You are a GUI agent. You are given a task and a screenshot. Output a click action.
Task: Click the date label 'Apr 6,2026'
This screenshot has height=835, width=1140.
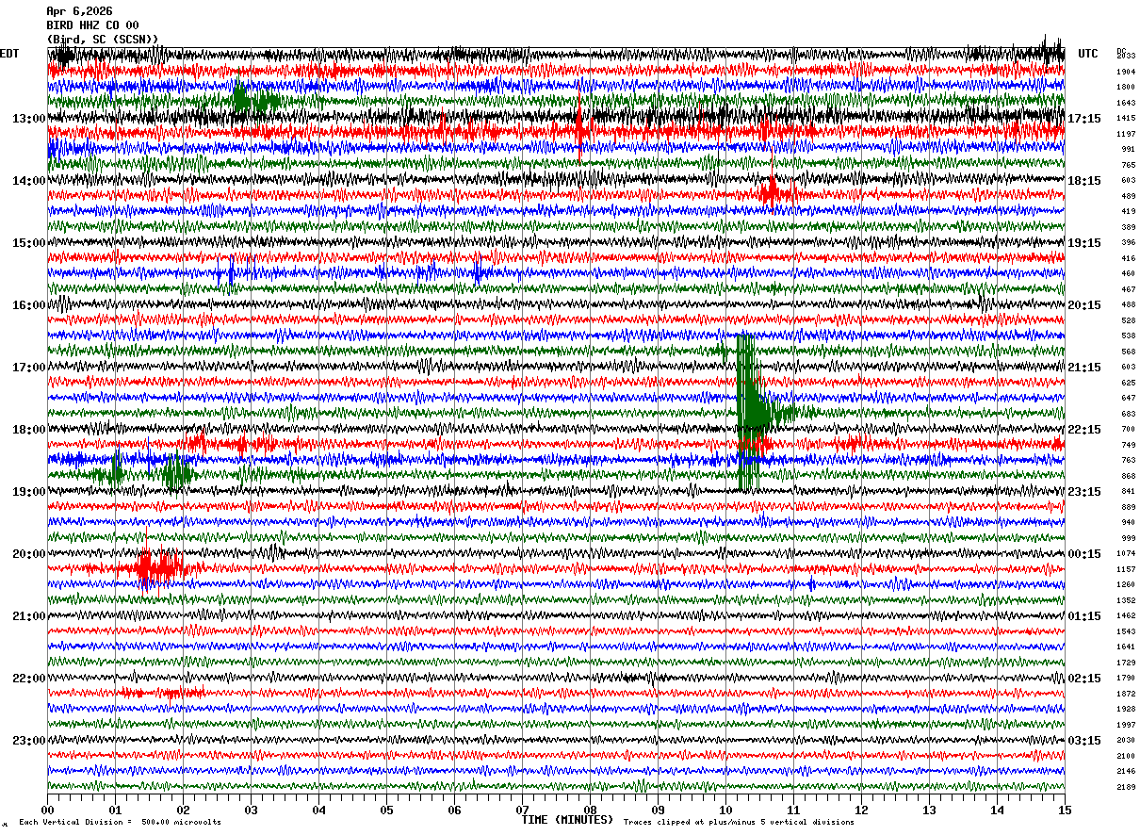point(79,11)
